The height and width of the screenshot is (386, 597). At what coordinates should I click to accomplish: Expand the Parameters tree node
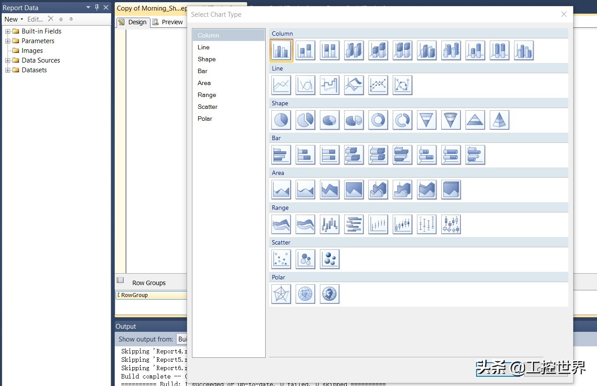click(x=8, y=41)
